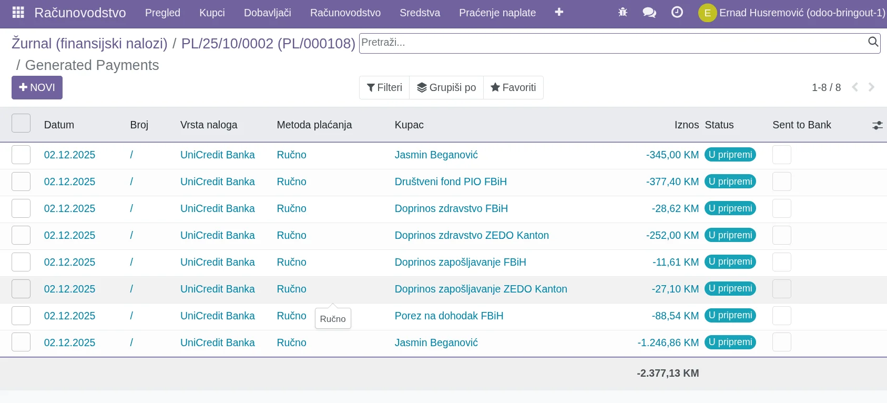The height and width of the screenshot is (403, 887).
Task: Select row checkbox for Društveni fond PIO FBiH
Action: tap(21, 182)
